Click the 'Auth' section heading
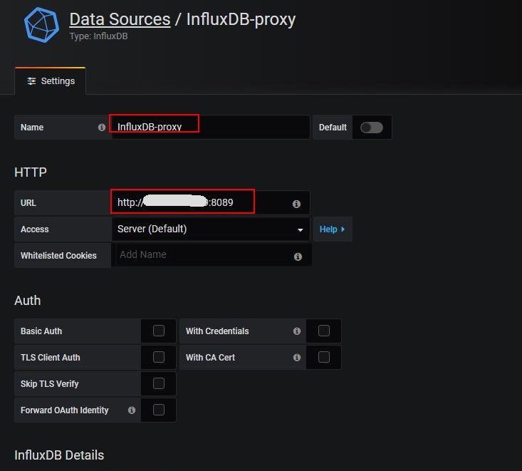The height and width of the screenshot is (471, 522). (x=28, y=301)
